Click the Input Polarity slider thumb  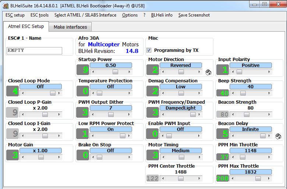(x=239, y=72)
